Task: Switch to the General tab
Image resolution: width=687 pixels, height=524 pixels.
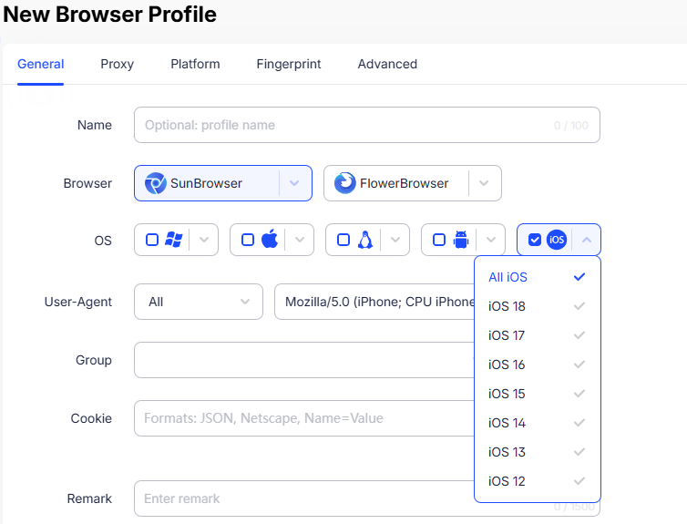Action: [41, 64]
